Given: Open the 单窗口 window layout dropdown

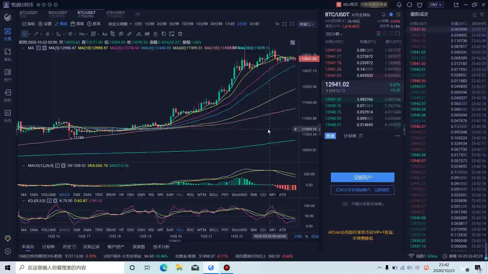Looking at the screenshot, I should [x=307, y=24].
